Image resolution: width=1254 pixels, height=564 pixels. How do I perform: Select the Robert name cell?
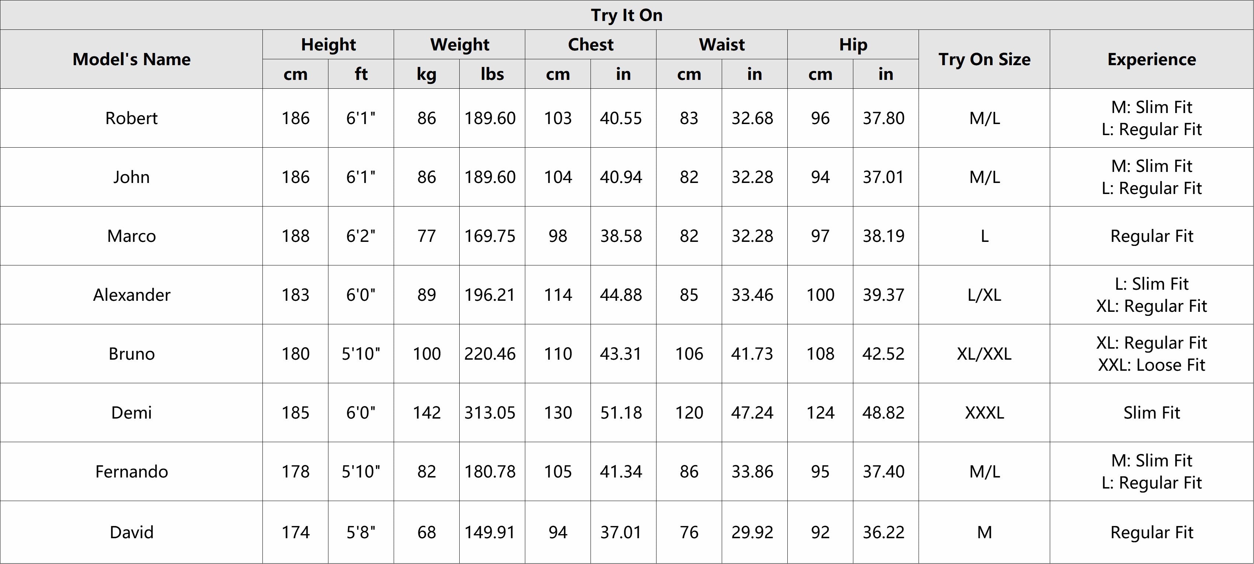click(x=132, y=118)
